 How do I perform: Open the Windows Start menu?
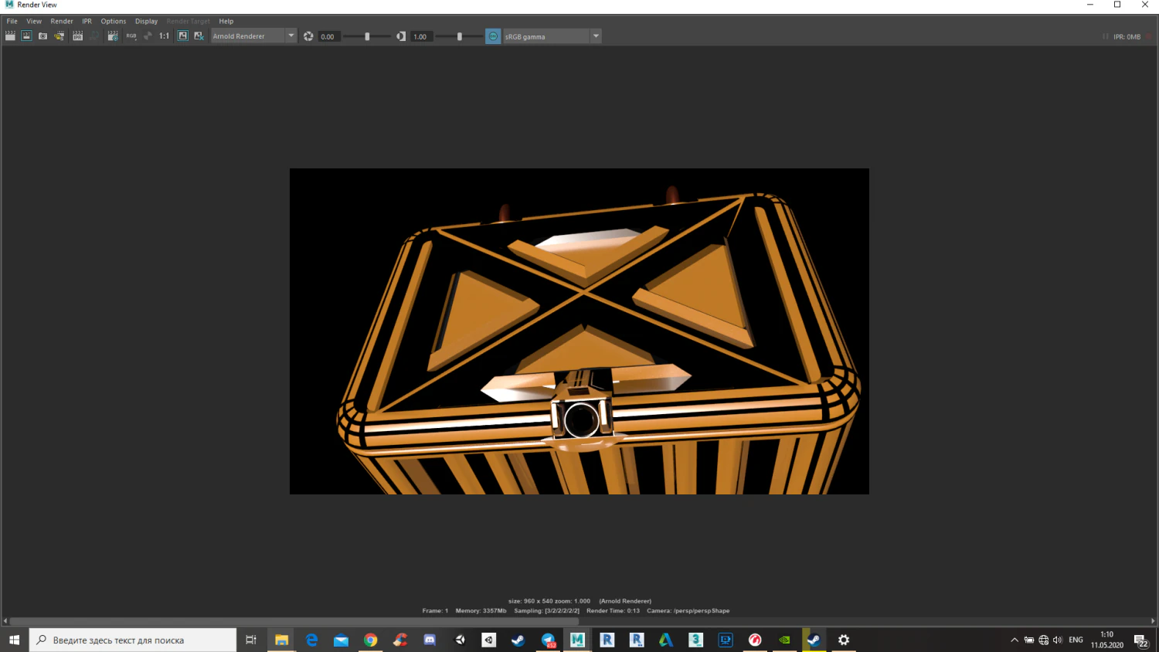pyautogui.click(x=14, y=640)
